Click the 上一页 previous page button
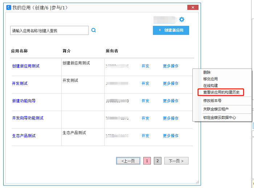Screen dimensions: 254x188 (x=128, y=161)
